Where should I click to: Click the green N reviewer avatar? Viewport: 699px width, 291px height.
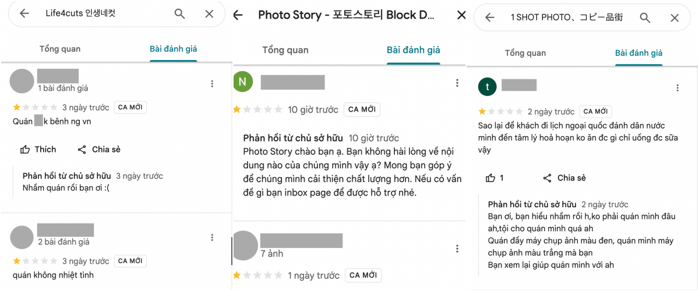243,81
